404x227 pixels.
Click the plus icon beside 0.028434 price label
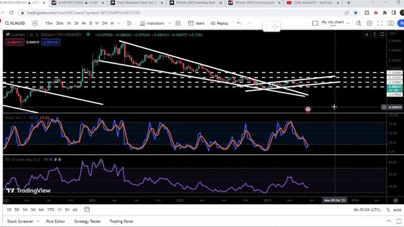384,107
